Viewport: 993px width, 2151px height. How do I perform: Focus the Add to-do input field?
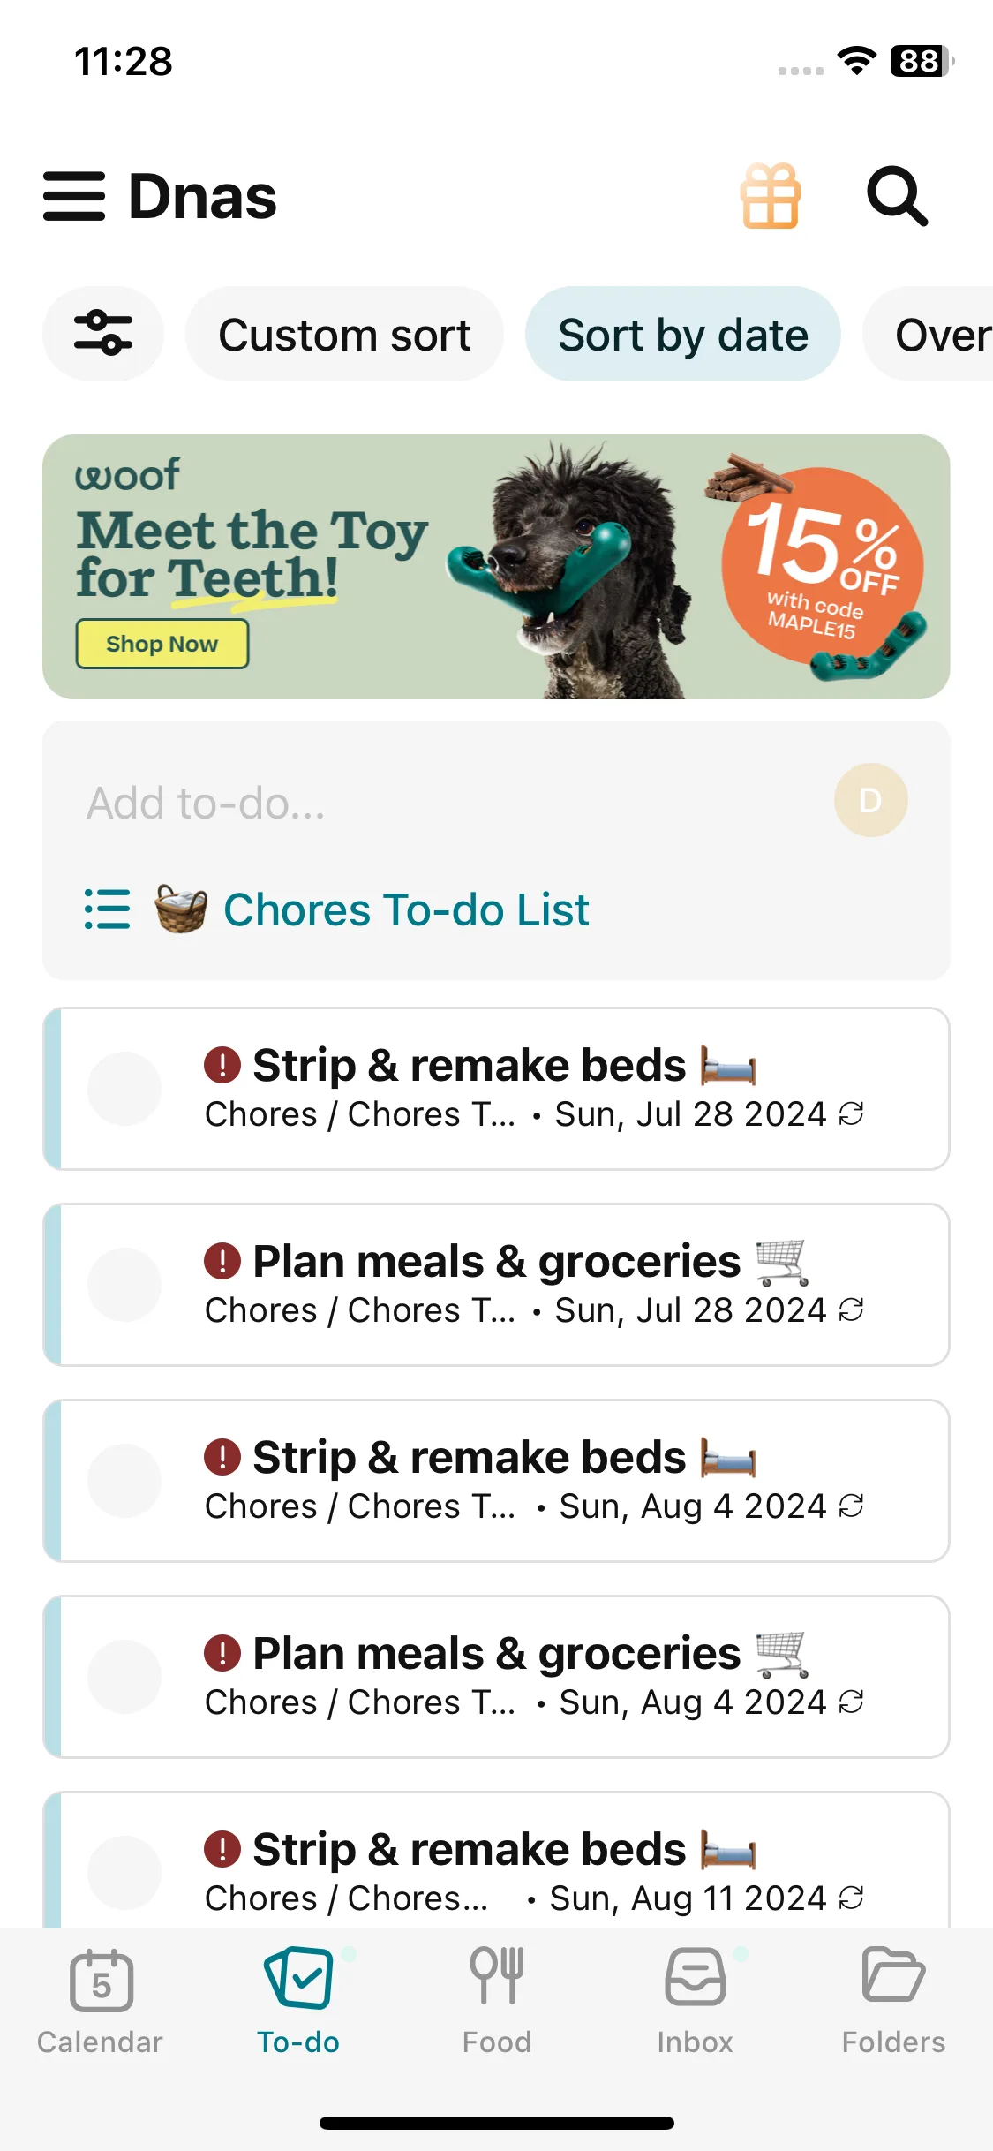coord(424,804)
